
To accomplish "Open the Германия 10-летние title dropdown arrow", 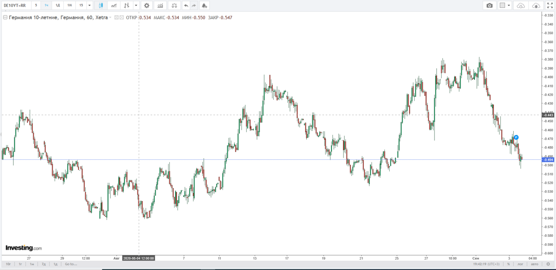I will [110, 18].
